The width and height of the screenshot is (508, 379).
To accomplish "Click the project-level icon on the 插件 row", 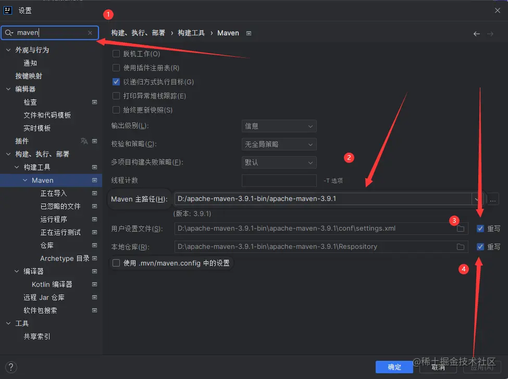I will [x=95, y=141].
